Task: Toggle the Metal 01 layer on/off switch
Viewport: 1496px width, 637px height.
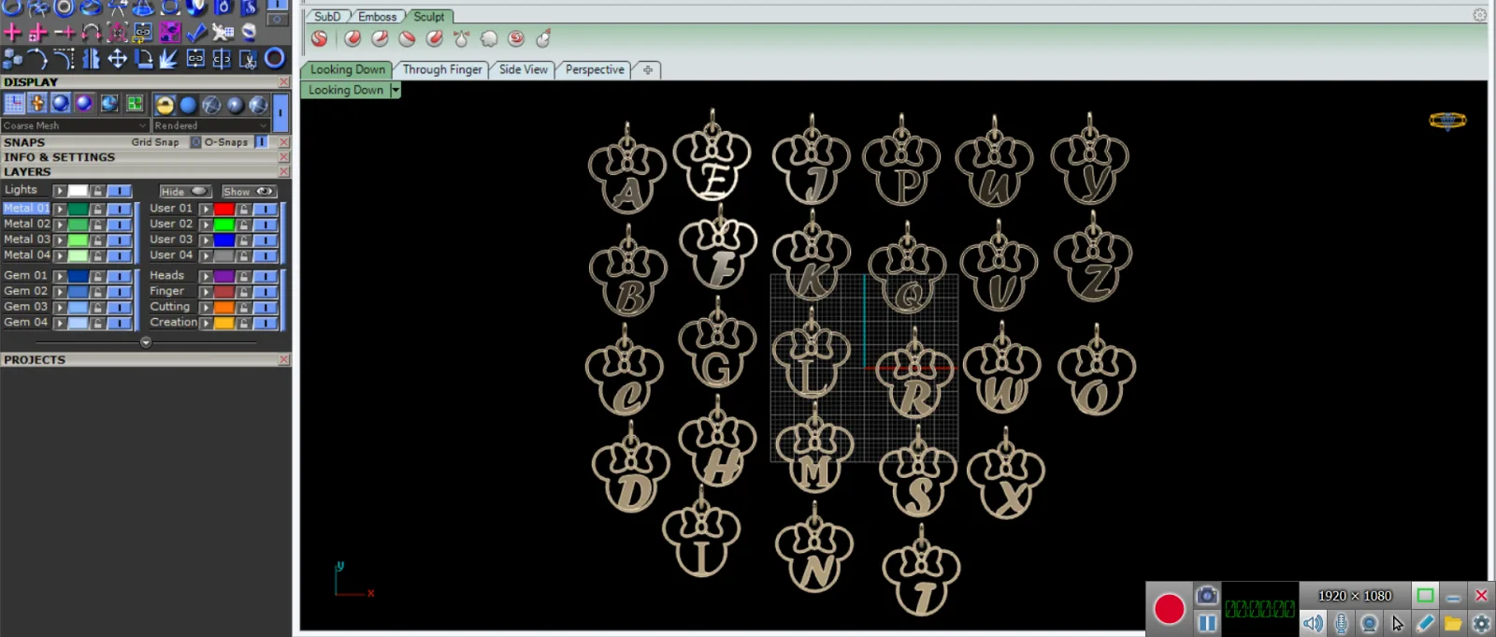Action: 119,209
